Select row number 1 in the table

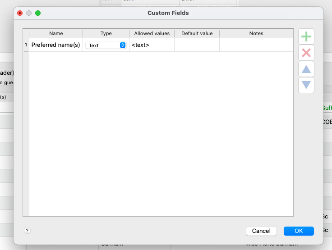[26, 45]
